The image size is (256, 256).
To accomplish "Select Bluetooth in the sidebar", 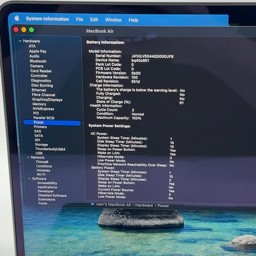I will coord(38,61).
